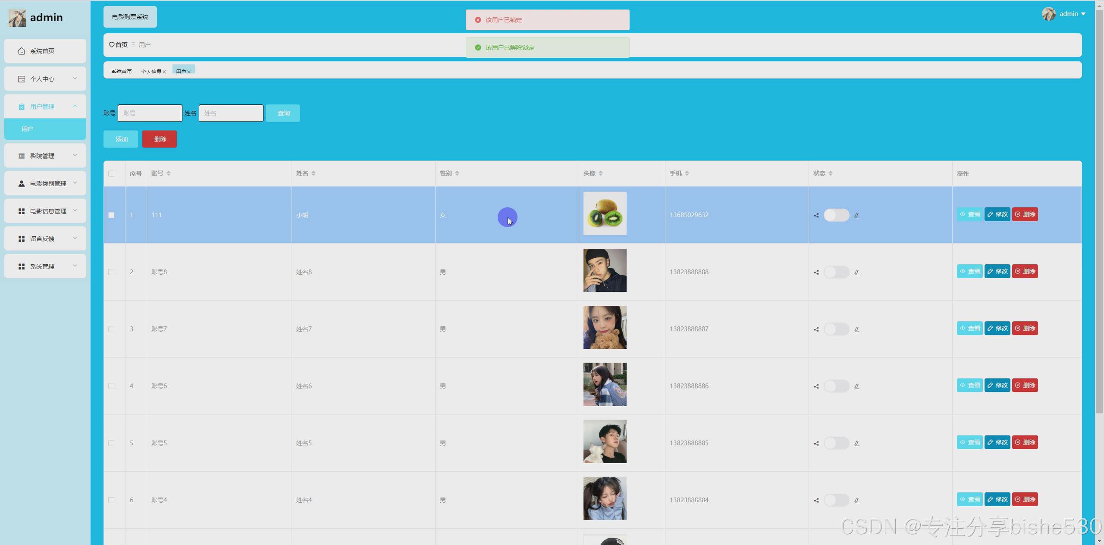Viewport: 1104px width, 545px height.
Task: Click the 姓名 search input field
Action: [231, 113]
